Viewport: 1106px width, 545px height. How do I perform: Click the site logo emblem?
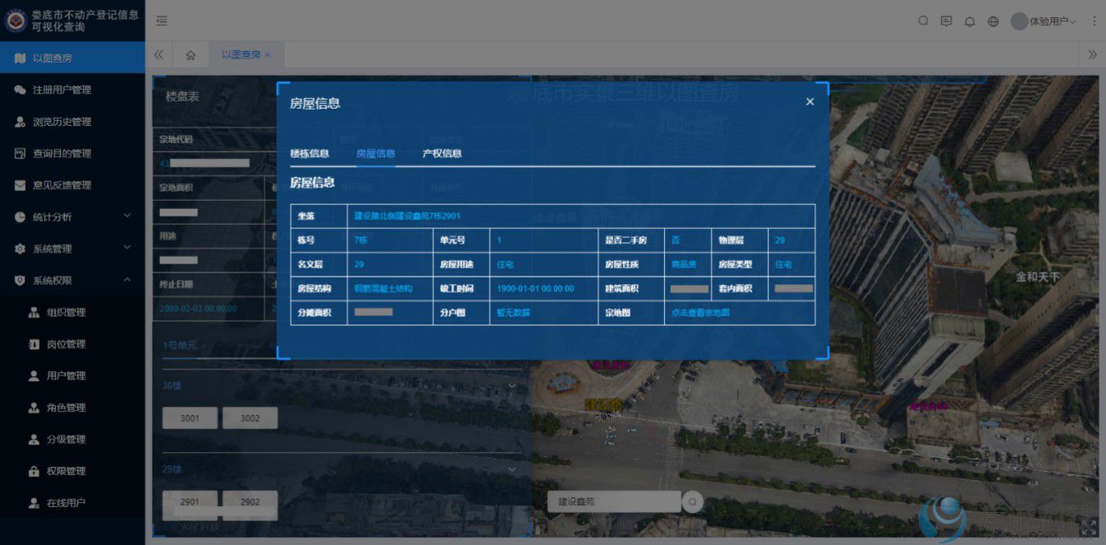click(16, 21)
